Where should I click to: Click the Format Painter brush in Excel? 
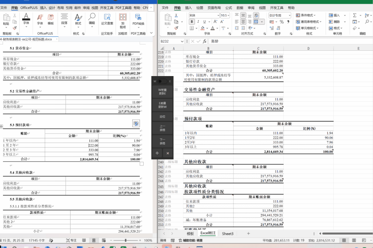(176, 28)
